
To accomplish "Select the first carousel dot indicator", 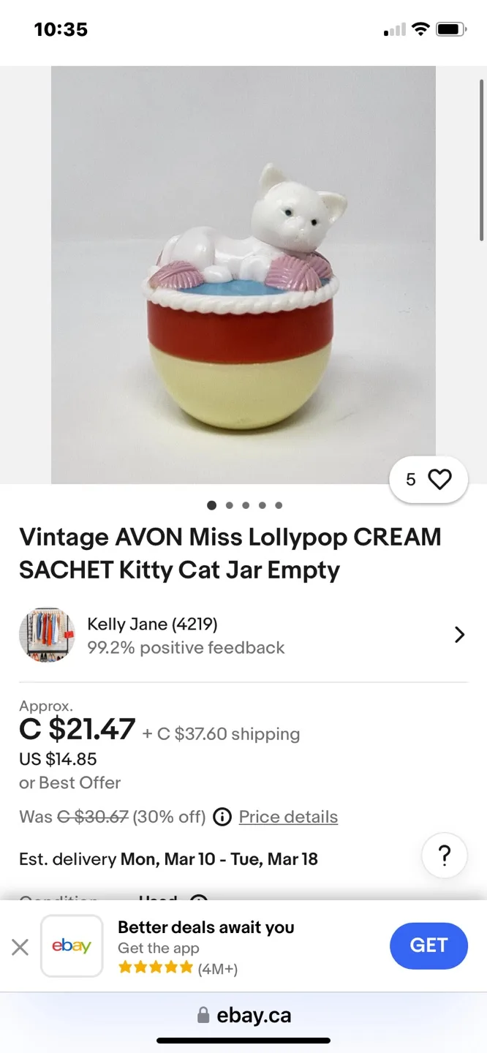I will tap(211, 505).
